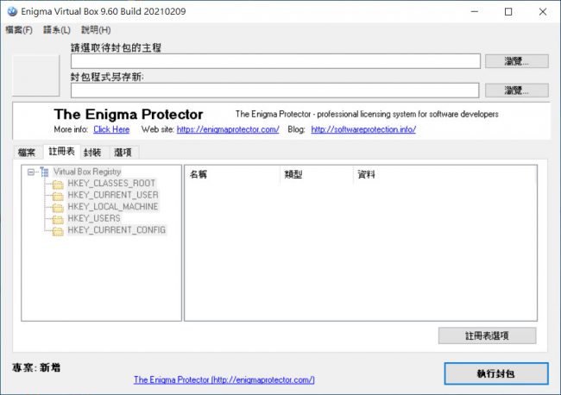The width and height of the screenshot is (561, 395).
Task: Open the 說明(H) help menu
Action: click(x=96, y=30)
